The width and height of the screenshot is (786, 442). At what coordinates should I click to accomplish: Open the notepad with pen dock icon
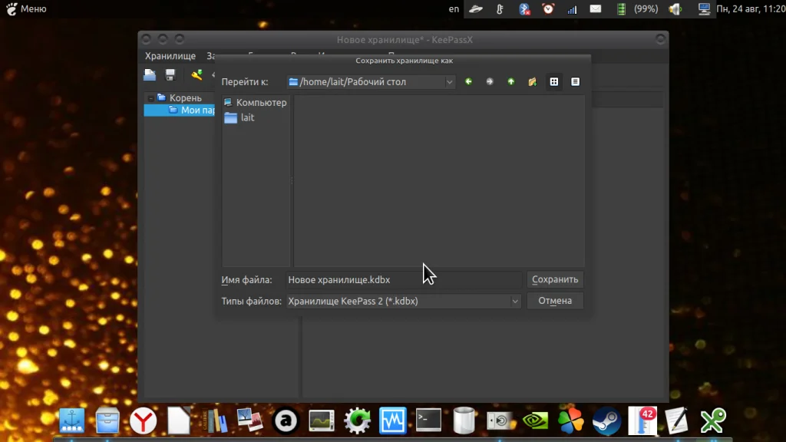[x=677, y=420]
